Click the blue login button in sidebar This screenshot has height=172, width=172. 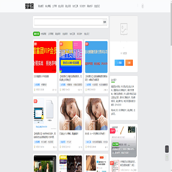(x=119, y=63)
